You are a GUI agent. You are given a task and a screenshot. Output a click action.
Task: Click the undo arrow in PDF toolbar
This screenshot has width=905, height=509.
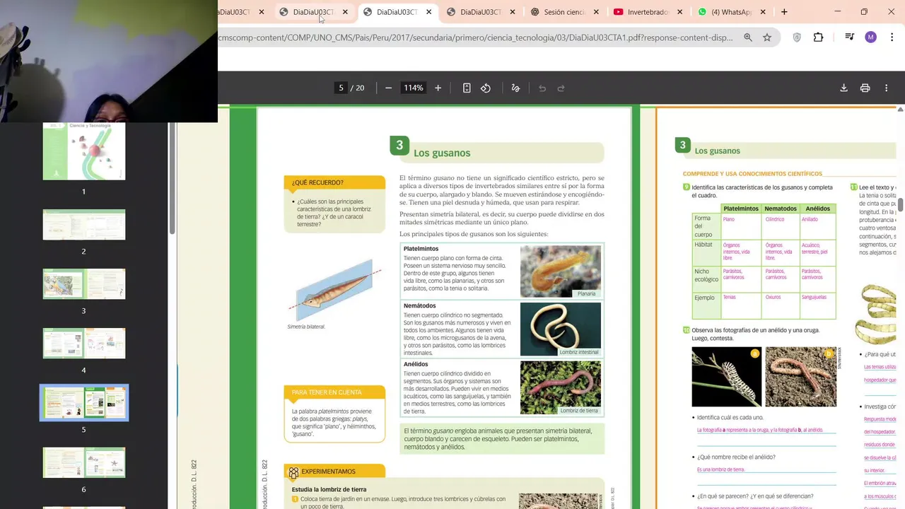542,88
